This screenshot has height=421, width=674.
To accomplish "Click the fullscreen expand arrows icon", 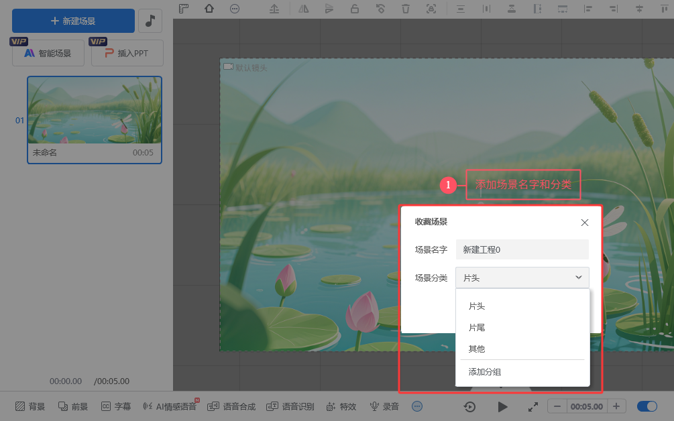I will click(533, 406).
